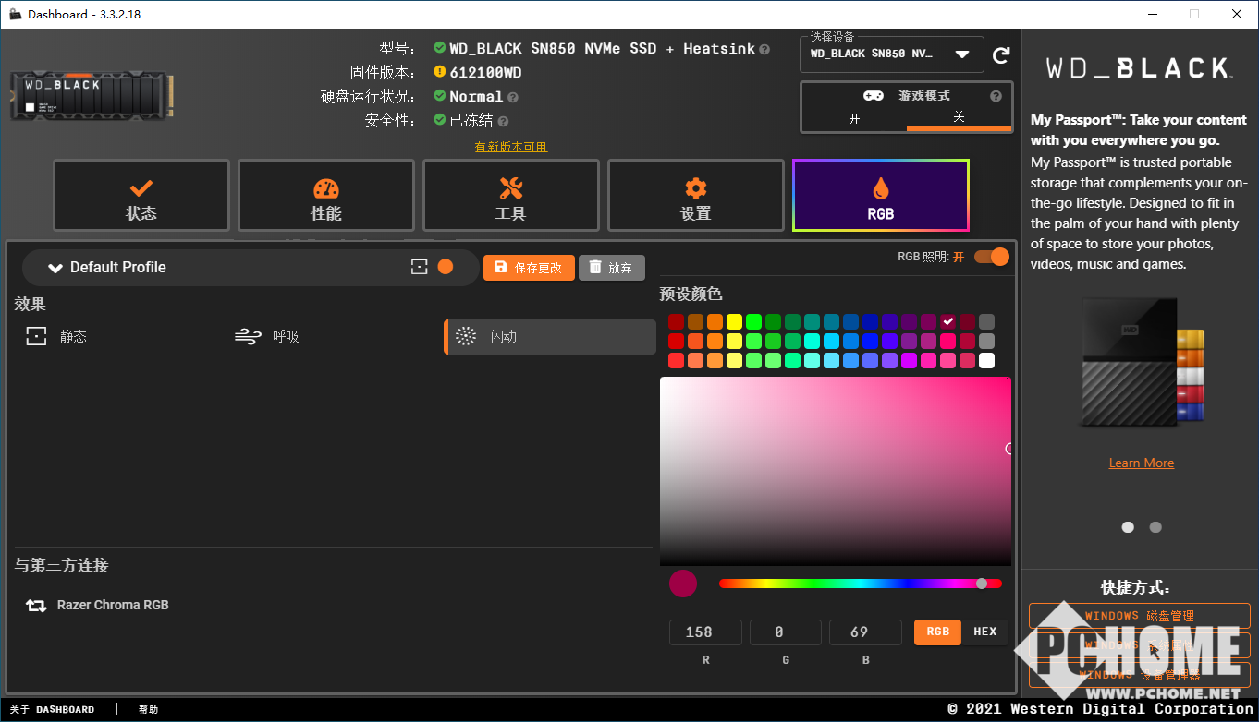The height and width of the screenshot is (722, 1259).
Task: Refresh the device list with the reload icon
Action: click(x=1000, y=55)
